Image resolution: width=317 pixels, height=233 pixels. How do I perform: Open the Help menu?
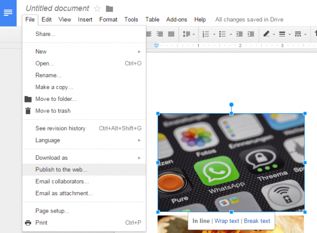coord(200,19)
